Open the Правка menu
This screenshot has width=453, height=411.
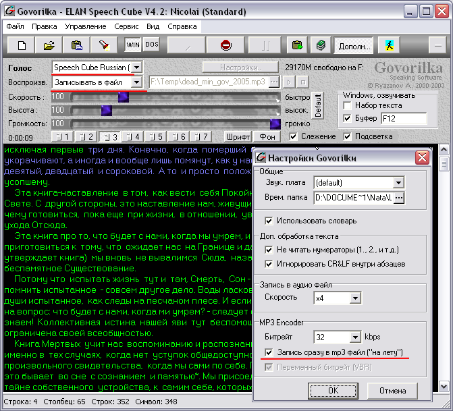44,26
